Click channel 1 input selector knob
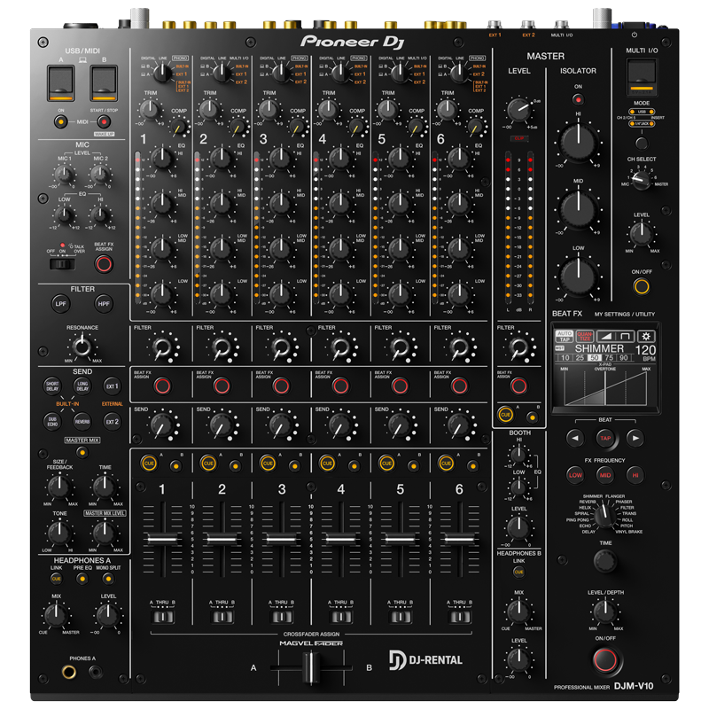This screenshot has width=709, height=709. pyautogui.click(x=162, y=73)
